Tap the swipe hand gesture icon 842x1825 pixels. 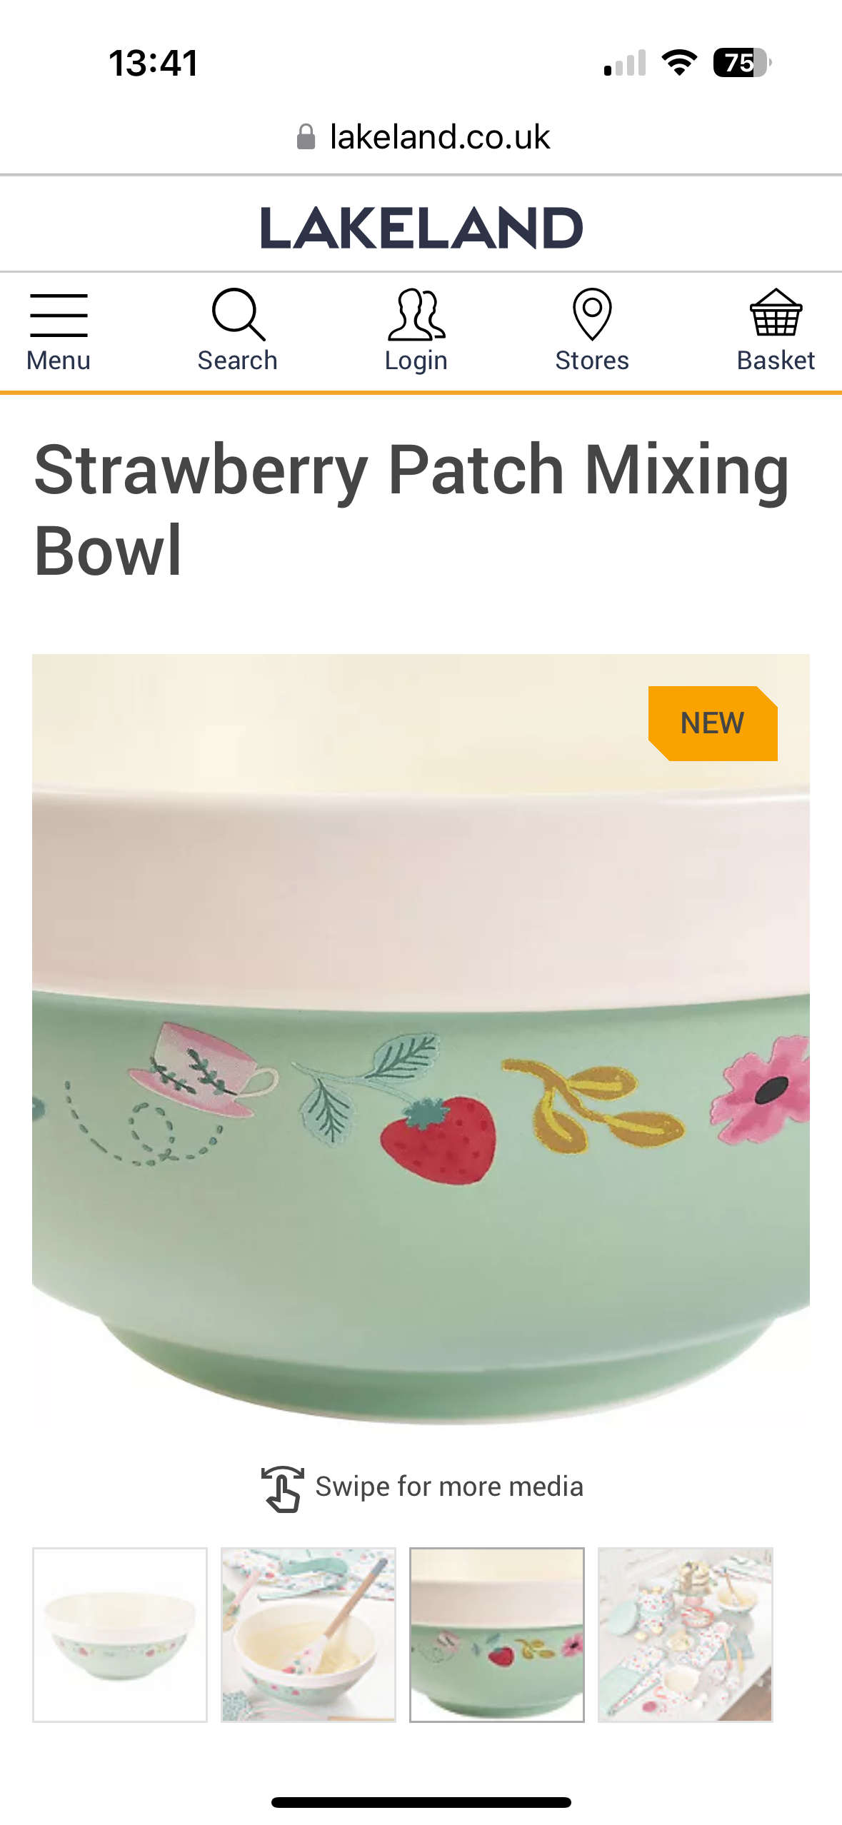(282, 1489)
